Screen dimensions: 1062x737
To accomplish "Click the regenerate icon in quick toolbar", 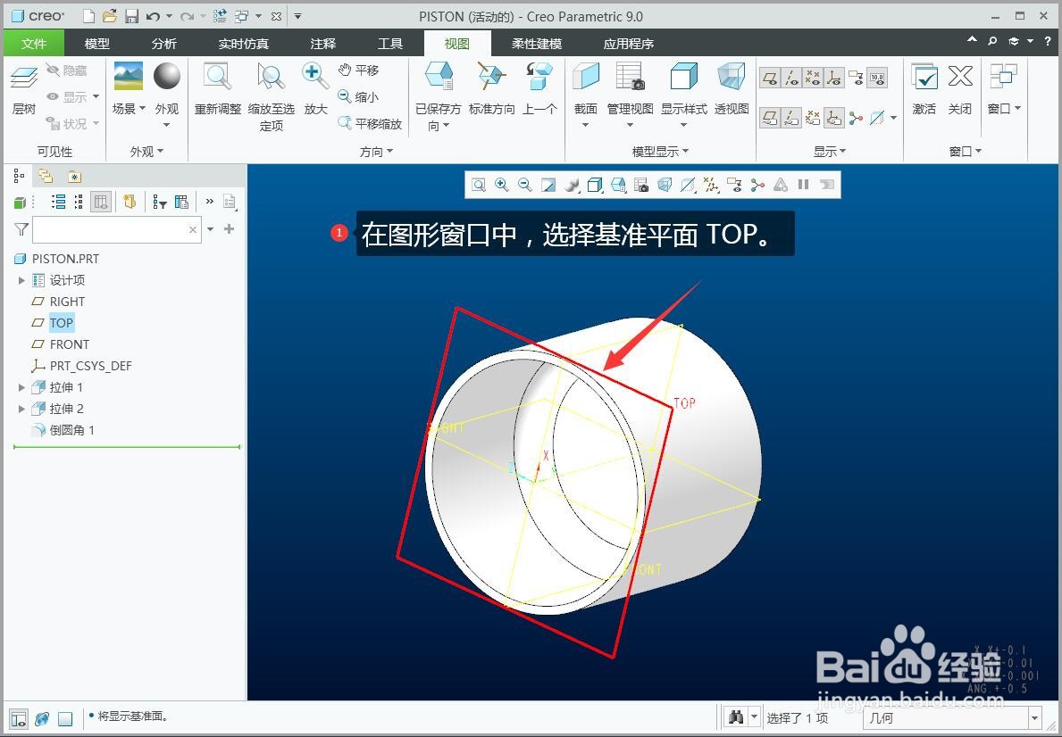I will (220, 15).
